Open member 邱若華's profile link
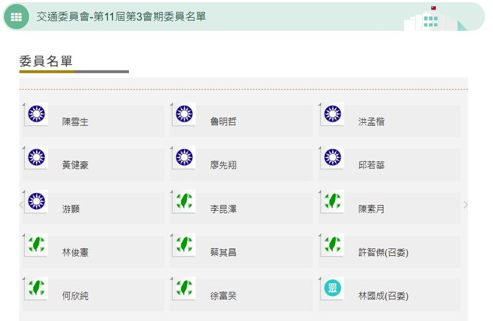The image size is (493, 321). (371, 165)
